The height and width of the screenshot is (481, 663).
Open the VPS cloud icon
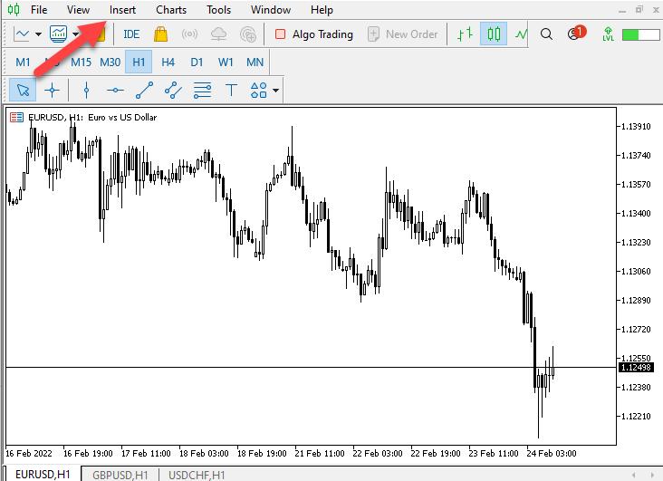click(218, 34)
